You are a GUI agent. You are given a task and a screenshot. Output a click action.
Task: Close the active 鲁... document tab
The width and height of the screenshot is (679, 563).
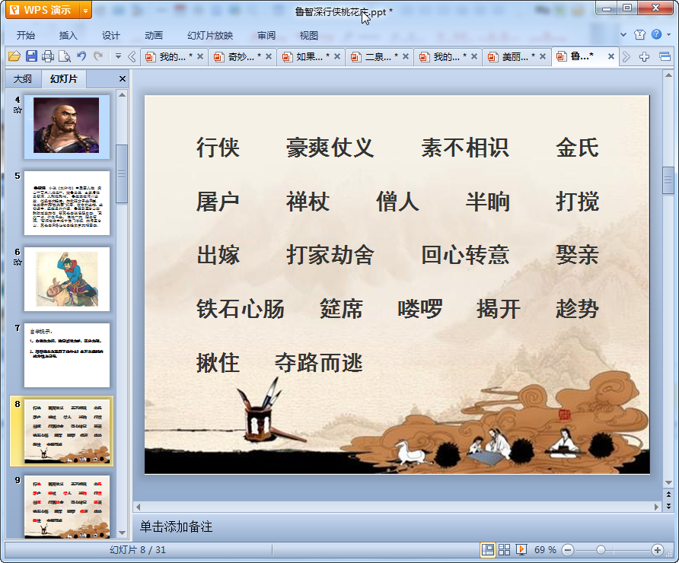point(611,56)
